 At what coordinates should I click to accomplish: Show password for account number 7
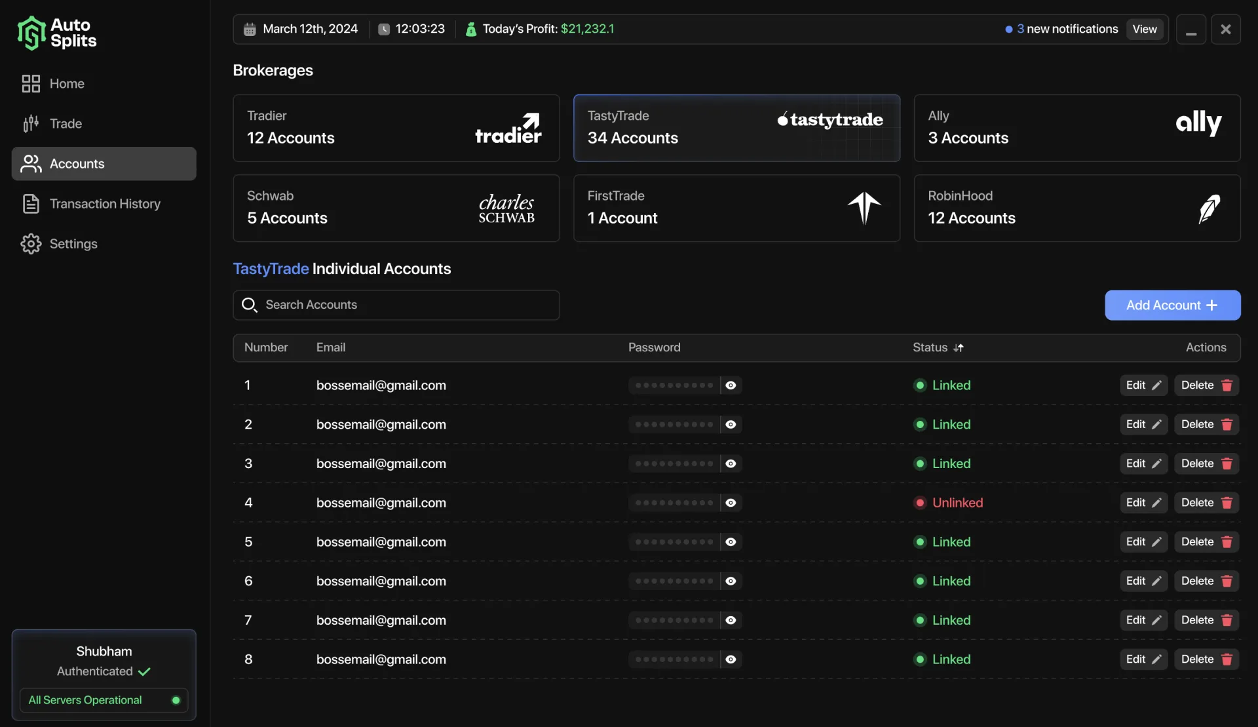731,620
